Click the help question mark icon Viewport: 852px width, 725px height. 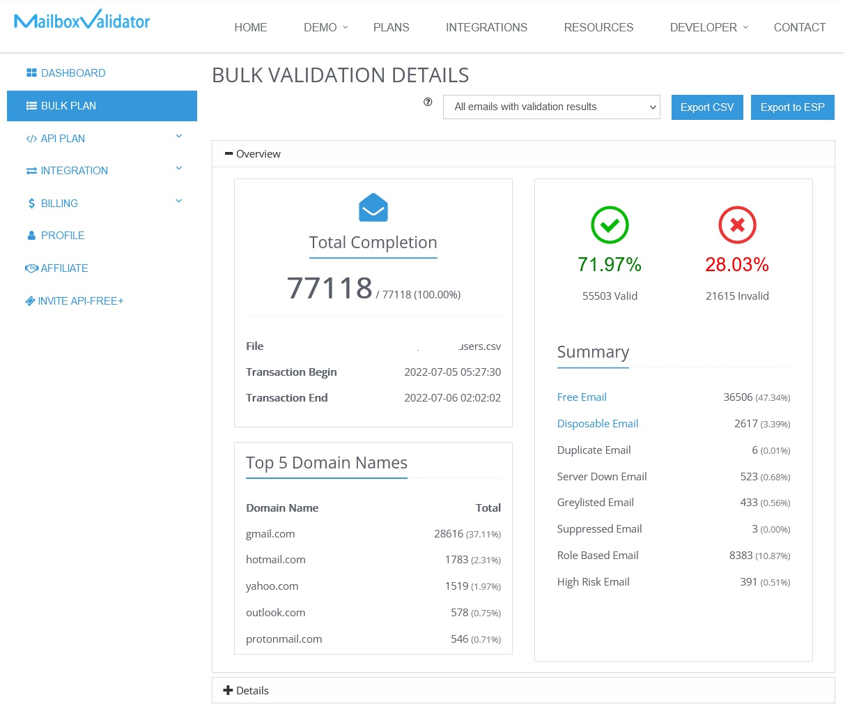428,102
